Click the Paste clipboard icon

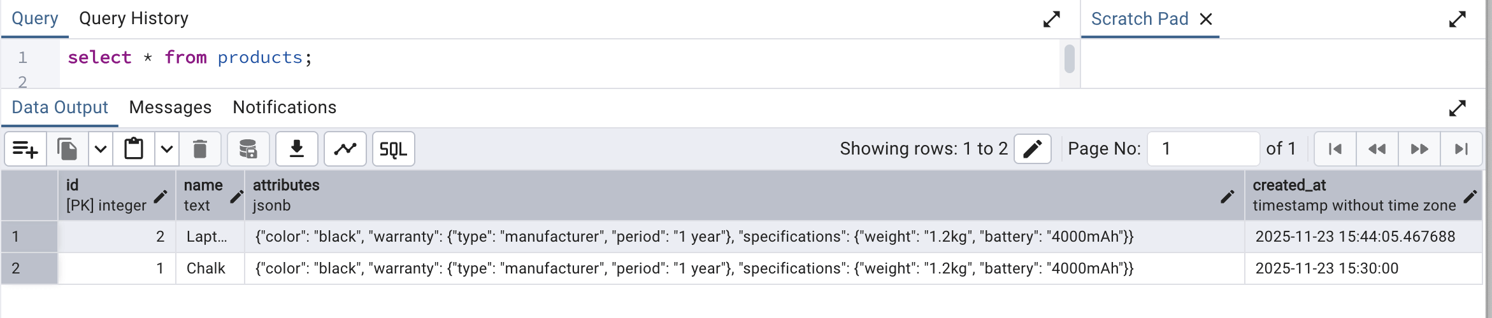click(x=134, y=149)
